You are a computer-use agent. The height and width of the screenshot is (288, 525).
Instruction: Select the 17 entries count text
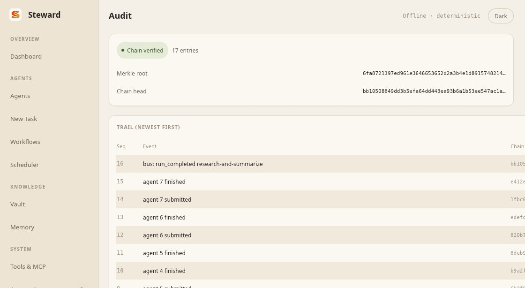tap(185, 51)
